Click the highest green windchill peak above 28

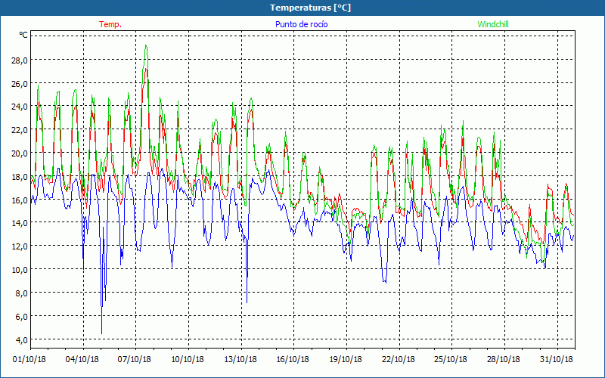146,46
